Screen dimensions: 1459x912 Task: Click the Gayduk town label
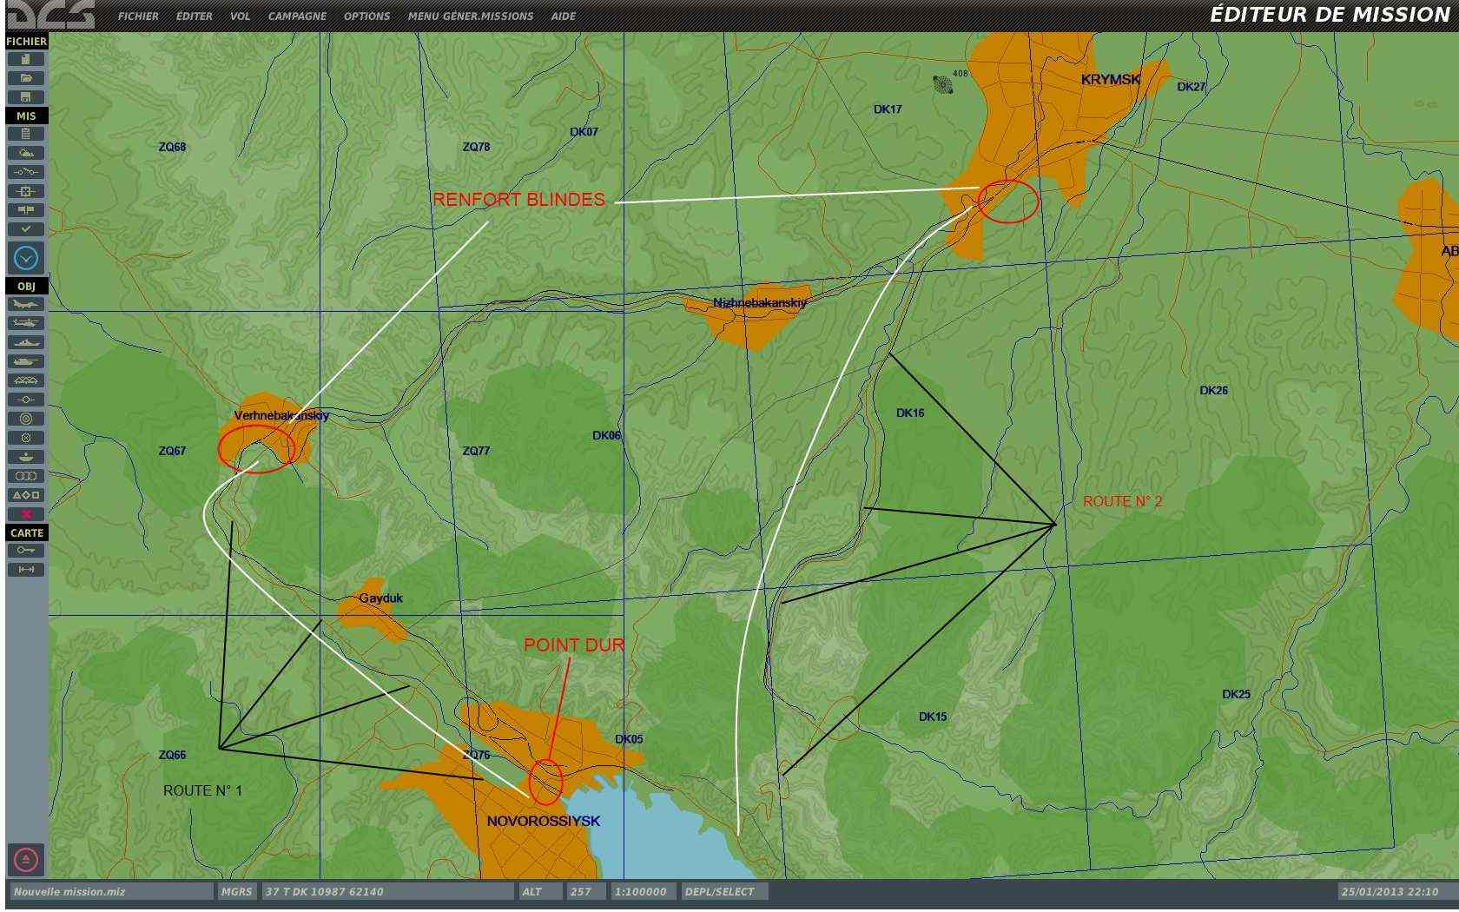(x=381, y=598)
